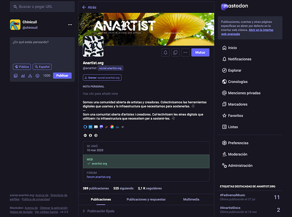
Task: Click the copy handle icon next to bell
Action: point(175,53)
